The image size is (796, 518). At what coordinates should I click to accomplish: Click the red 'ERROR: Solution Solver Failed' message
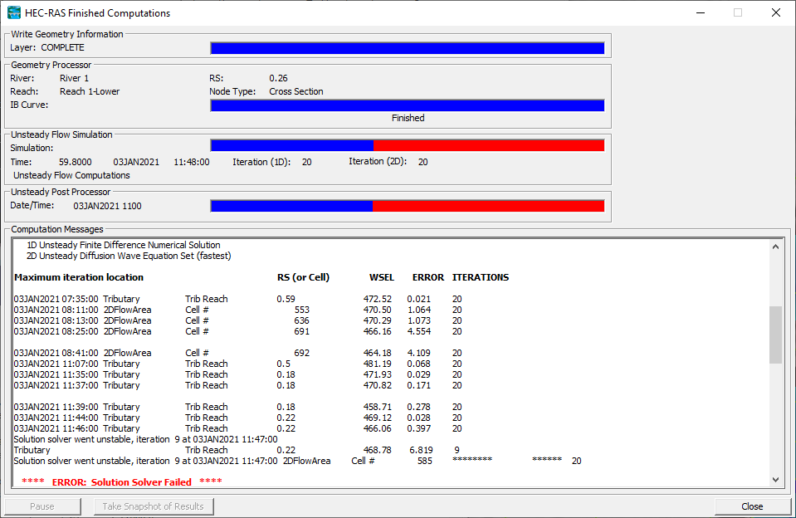[x=122, y=482]
